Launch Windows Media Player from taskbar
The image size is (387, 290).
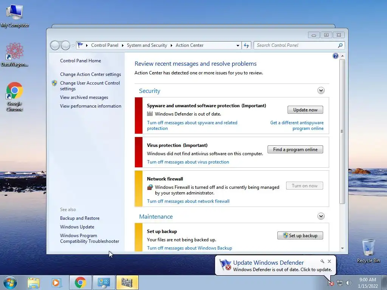point(56,282)
